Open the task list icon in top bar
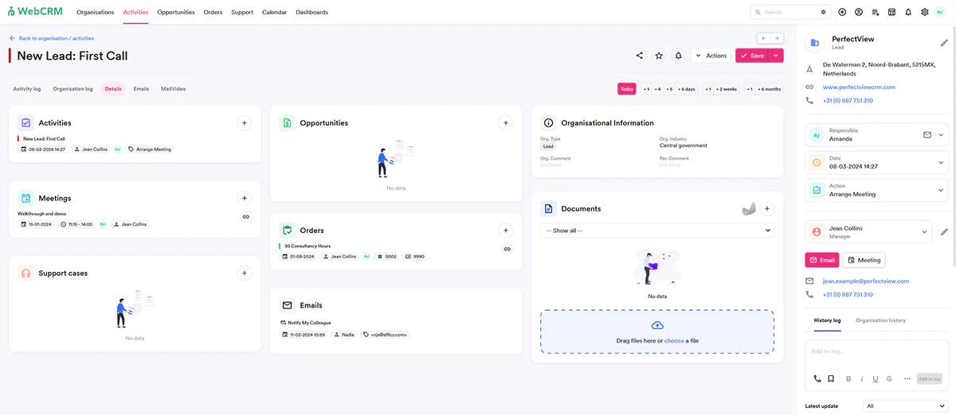The height and width of the screenshot is (415, 956). (876, 12)
